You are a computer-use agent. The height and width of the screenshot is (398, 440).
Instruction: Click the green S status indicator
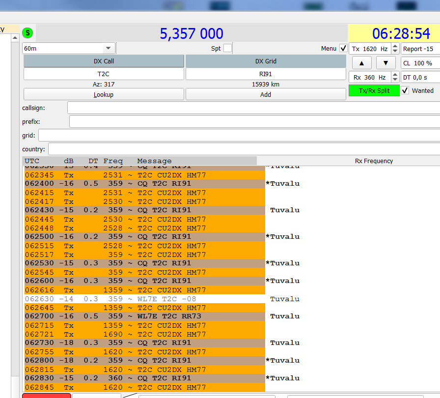pyautogui.click(x=27, y=33)
